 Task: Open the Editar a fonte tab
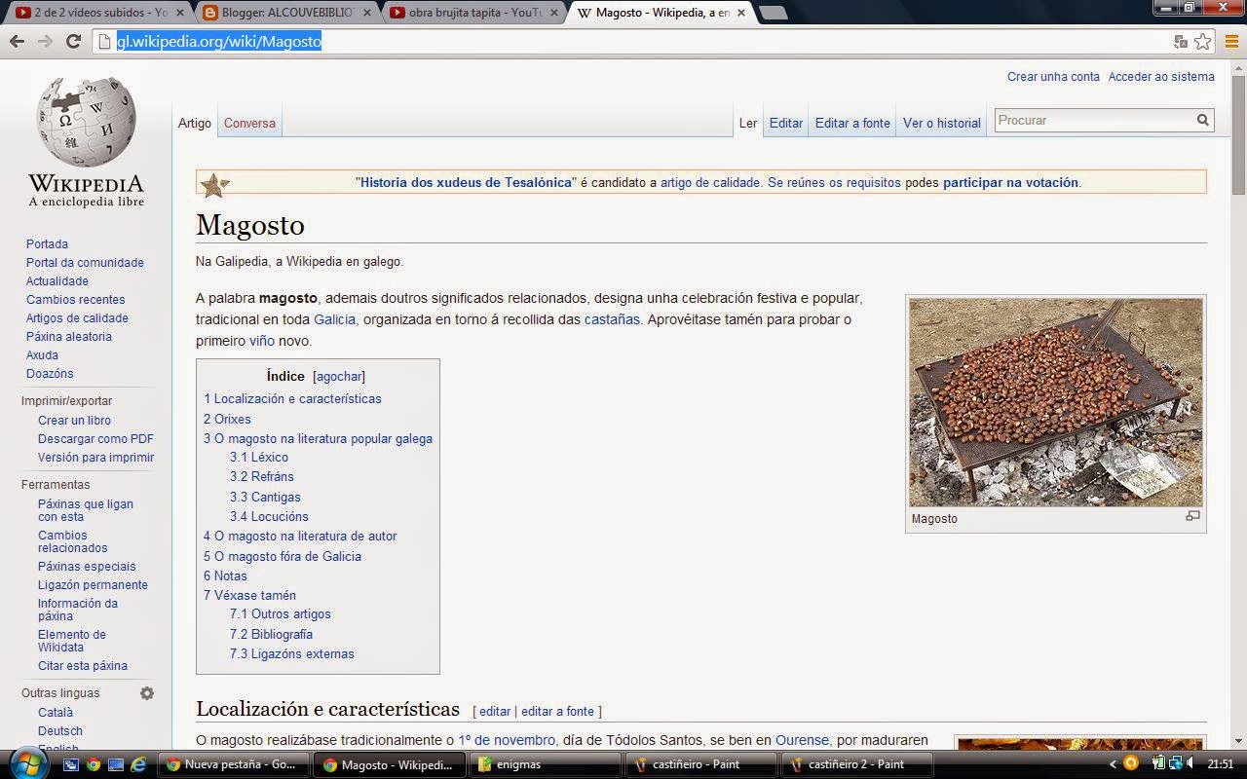(x=852, y=124)
